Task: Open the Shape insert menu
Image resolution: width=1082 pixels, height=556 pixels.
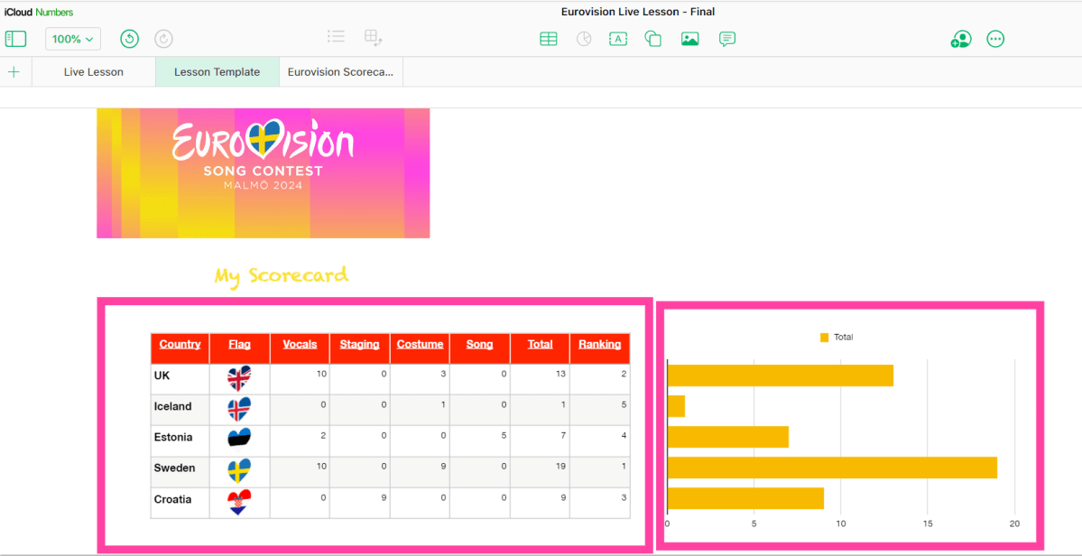Action: click(653, 39)
